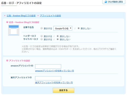Click the pink arrow before 広告・livedoor Blogロゴの設定 link
This screenshot has width=127, height=96.
(x=5, y=16)
